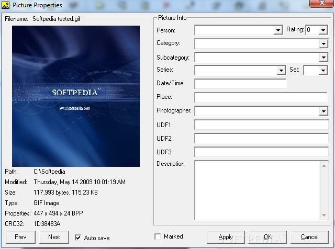The width and height of the screenshot is (335, 249).
Task: Expand the Subcategory combo box
Action: click(x=323, y=57)
